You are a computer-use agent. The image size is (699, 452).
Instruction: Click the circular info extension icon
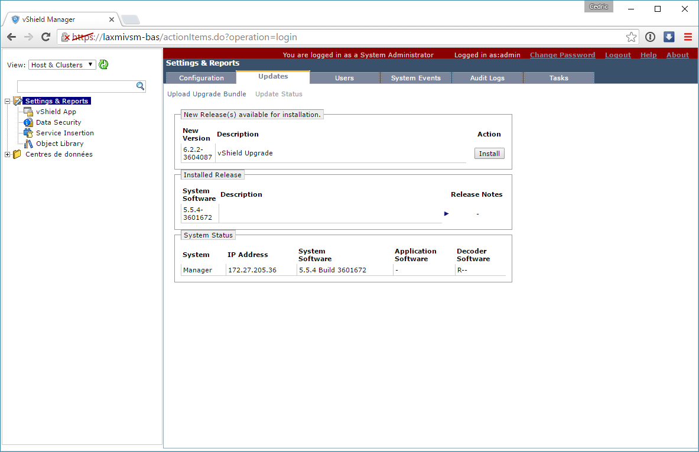(x=651, y=37)
